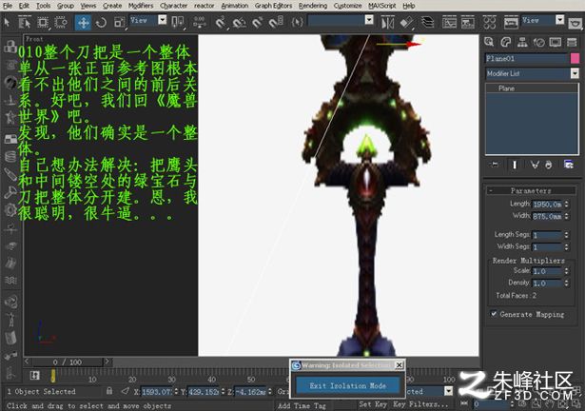This screenshot has width=585, height=411.
Task: Toggle the Selection Lock padlock
Action: point(109,391)
